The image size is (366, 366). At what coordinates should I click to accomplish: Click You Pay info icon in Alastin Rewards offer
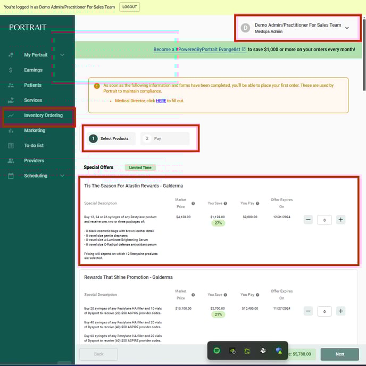click(257, 203)
